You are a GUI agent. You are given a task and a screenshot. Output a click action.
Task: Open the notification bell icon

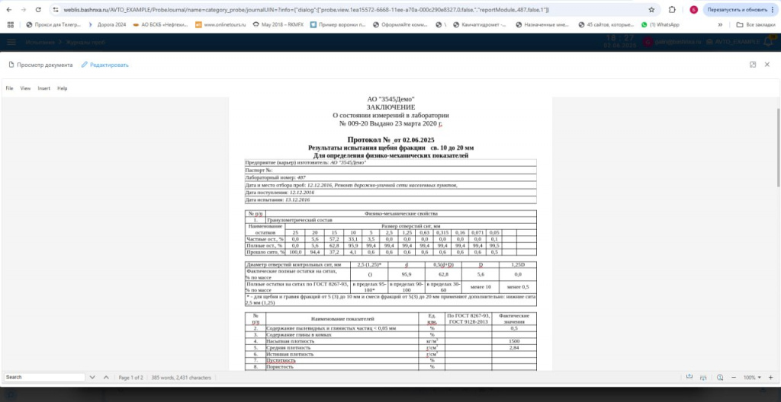[x=769, y=43]
